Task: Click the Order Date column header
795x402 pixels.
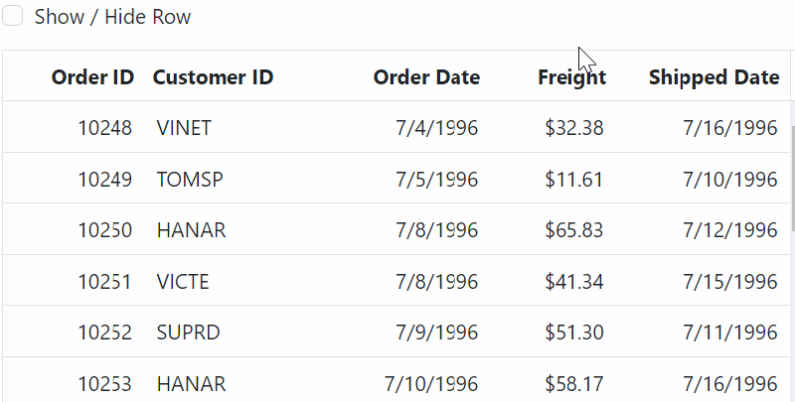Action: tap(426, 77)
